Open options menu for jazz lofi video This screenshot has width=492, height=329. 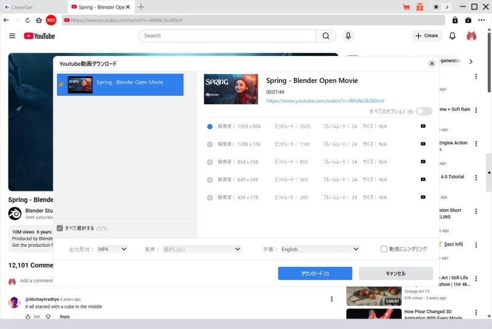(x=476, y=245)
